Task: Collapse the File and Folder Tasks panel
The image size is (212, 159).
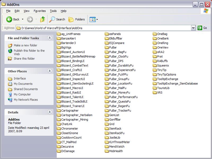Action: 50,38
